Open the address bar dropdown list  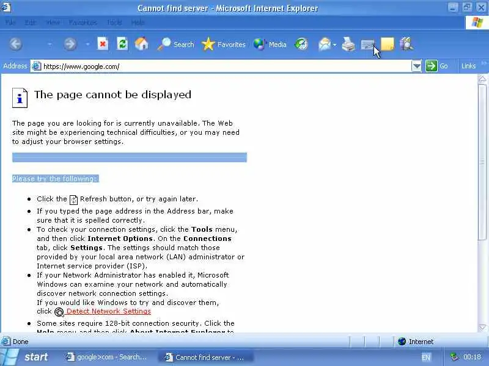(416, 66)
